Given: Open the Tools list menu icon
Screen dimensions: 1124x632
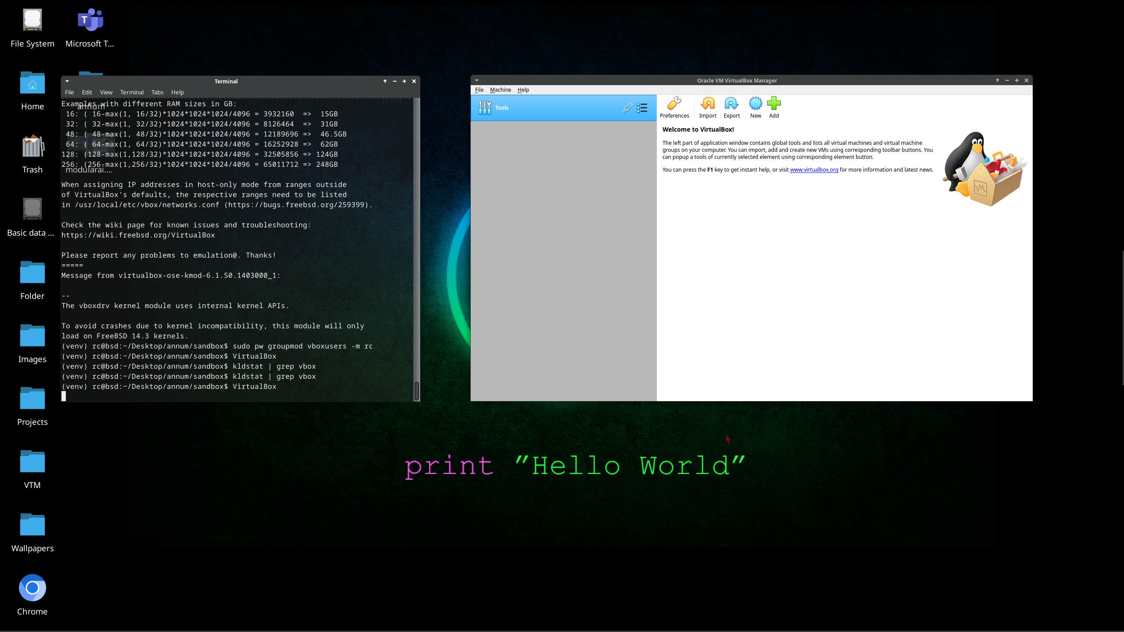Looking at the screenshot, I should 642,108.
